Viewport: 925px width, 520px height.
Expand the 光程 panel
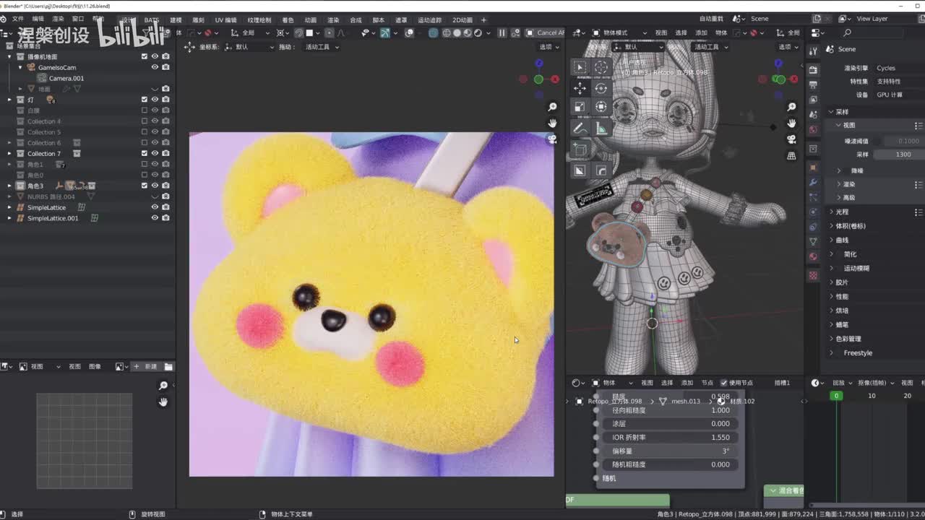pyautogui.click(x=831, y=212)
